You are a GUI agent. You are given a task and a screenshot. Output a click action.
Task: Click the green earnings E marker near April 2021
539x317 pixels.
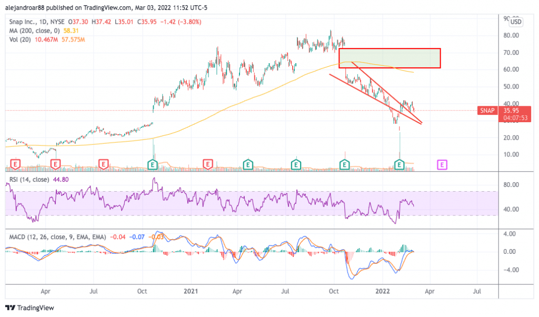(x=248, y=165)
